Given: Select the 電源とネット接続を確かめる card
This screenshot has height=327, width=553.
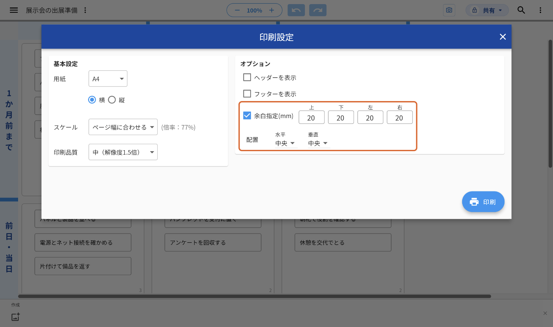Looking at the screenshot, I should point(83,242).
